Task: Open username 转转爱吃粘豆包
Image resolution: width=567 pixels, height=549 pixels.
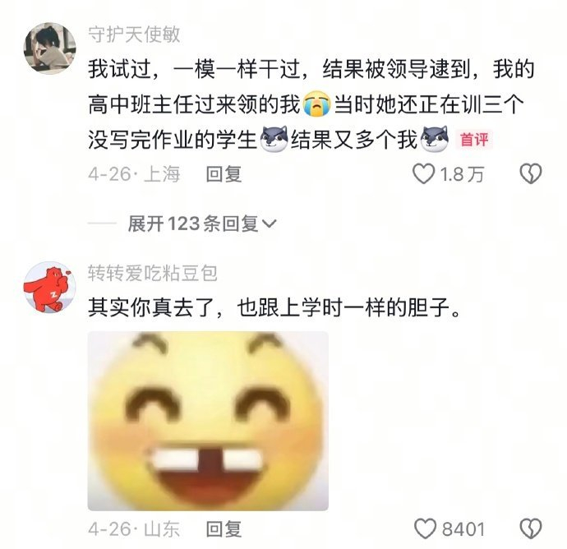Action: [153, 274]
